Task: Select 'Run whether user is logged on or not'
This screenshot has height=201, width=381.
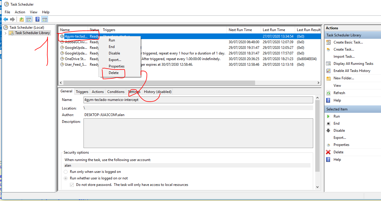Action: pyautogui.click(x=66, y=178)
